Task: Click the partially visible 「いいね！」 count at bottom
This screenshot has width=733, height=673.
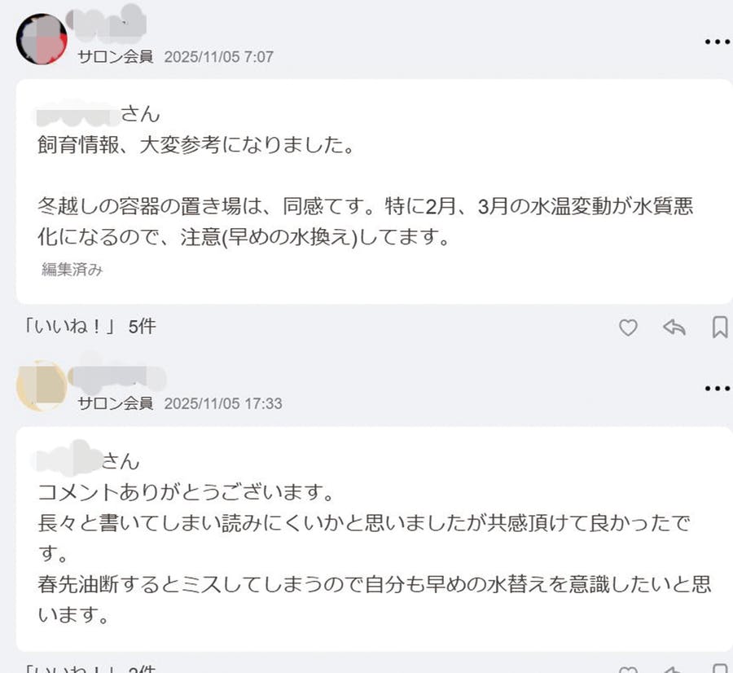Action: click(x=90, y=668)
